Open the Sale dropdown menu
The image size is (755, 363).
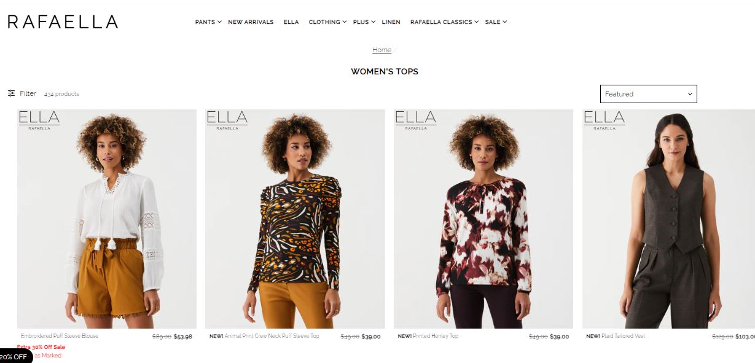click(496, 22)
